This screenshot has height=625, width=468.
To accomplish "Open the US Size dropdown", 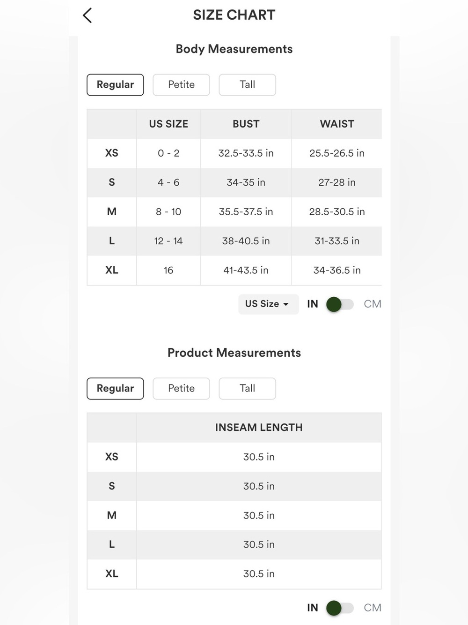I will click(x=268, y=304).
